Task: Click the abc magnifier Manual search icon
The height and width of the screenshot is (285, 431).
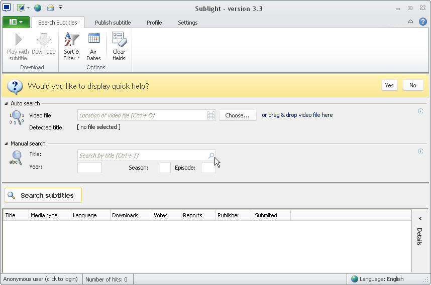Action: click(16, 158)
